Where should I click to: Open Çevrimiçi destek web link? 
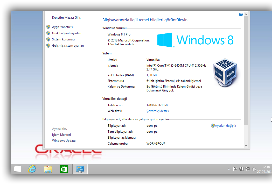tap(158, 111)
